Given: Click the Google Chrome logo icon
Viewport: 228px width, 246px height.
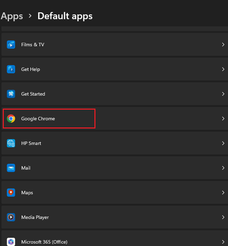Looking at the screenshot, I should pyautogui.click(x=11, y=119).
